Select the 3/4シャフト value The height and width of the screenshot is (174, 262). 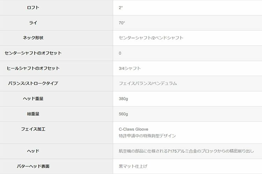[x=130, y=68]
